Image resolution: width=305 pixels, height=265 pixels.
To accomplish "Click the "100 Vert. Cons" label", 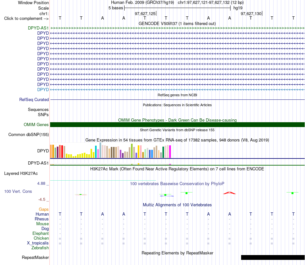I will point(18,191).
